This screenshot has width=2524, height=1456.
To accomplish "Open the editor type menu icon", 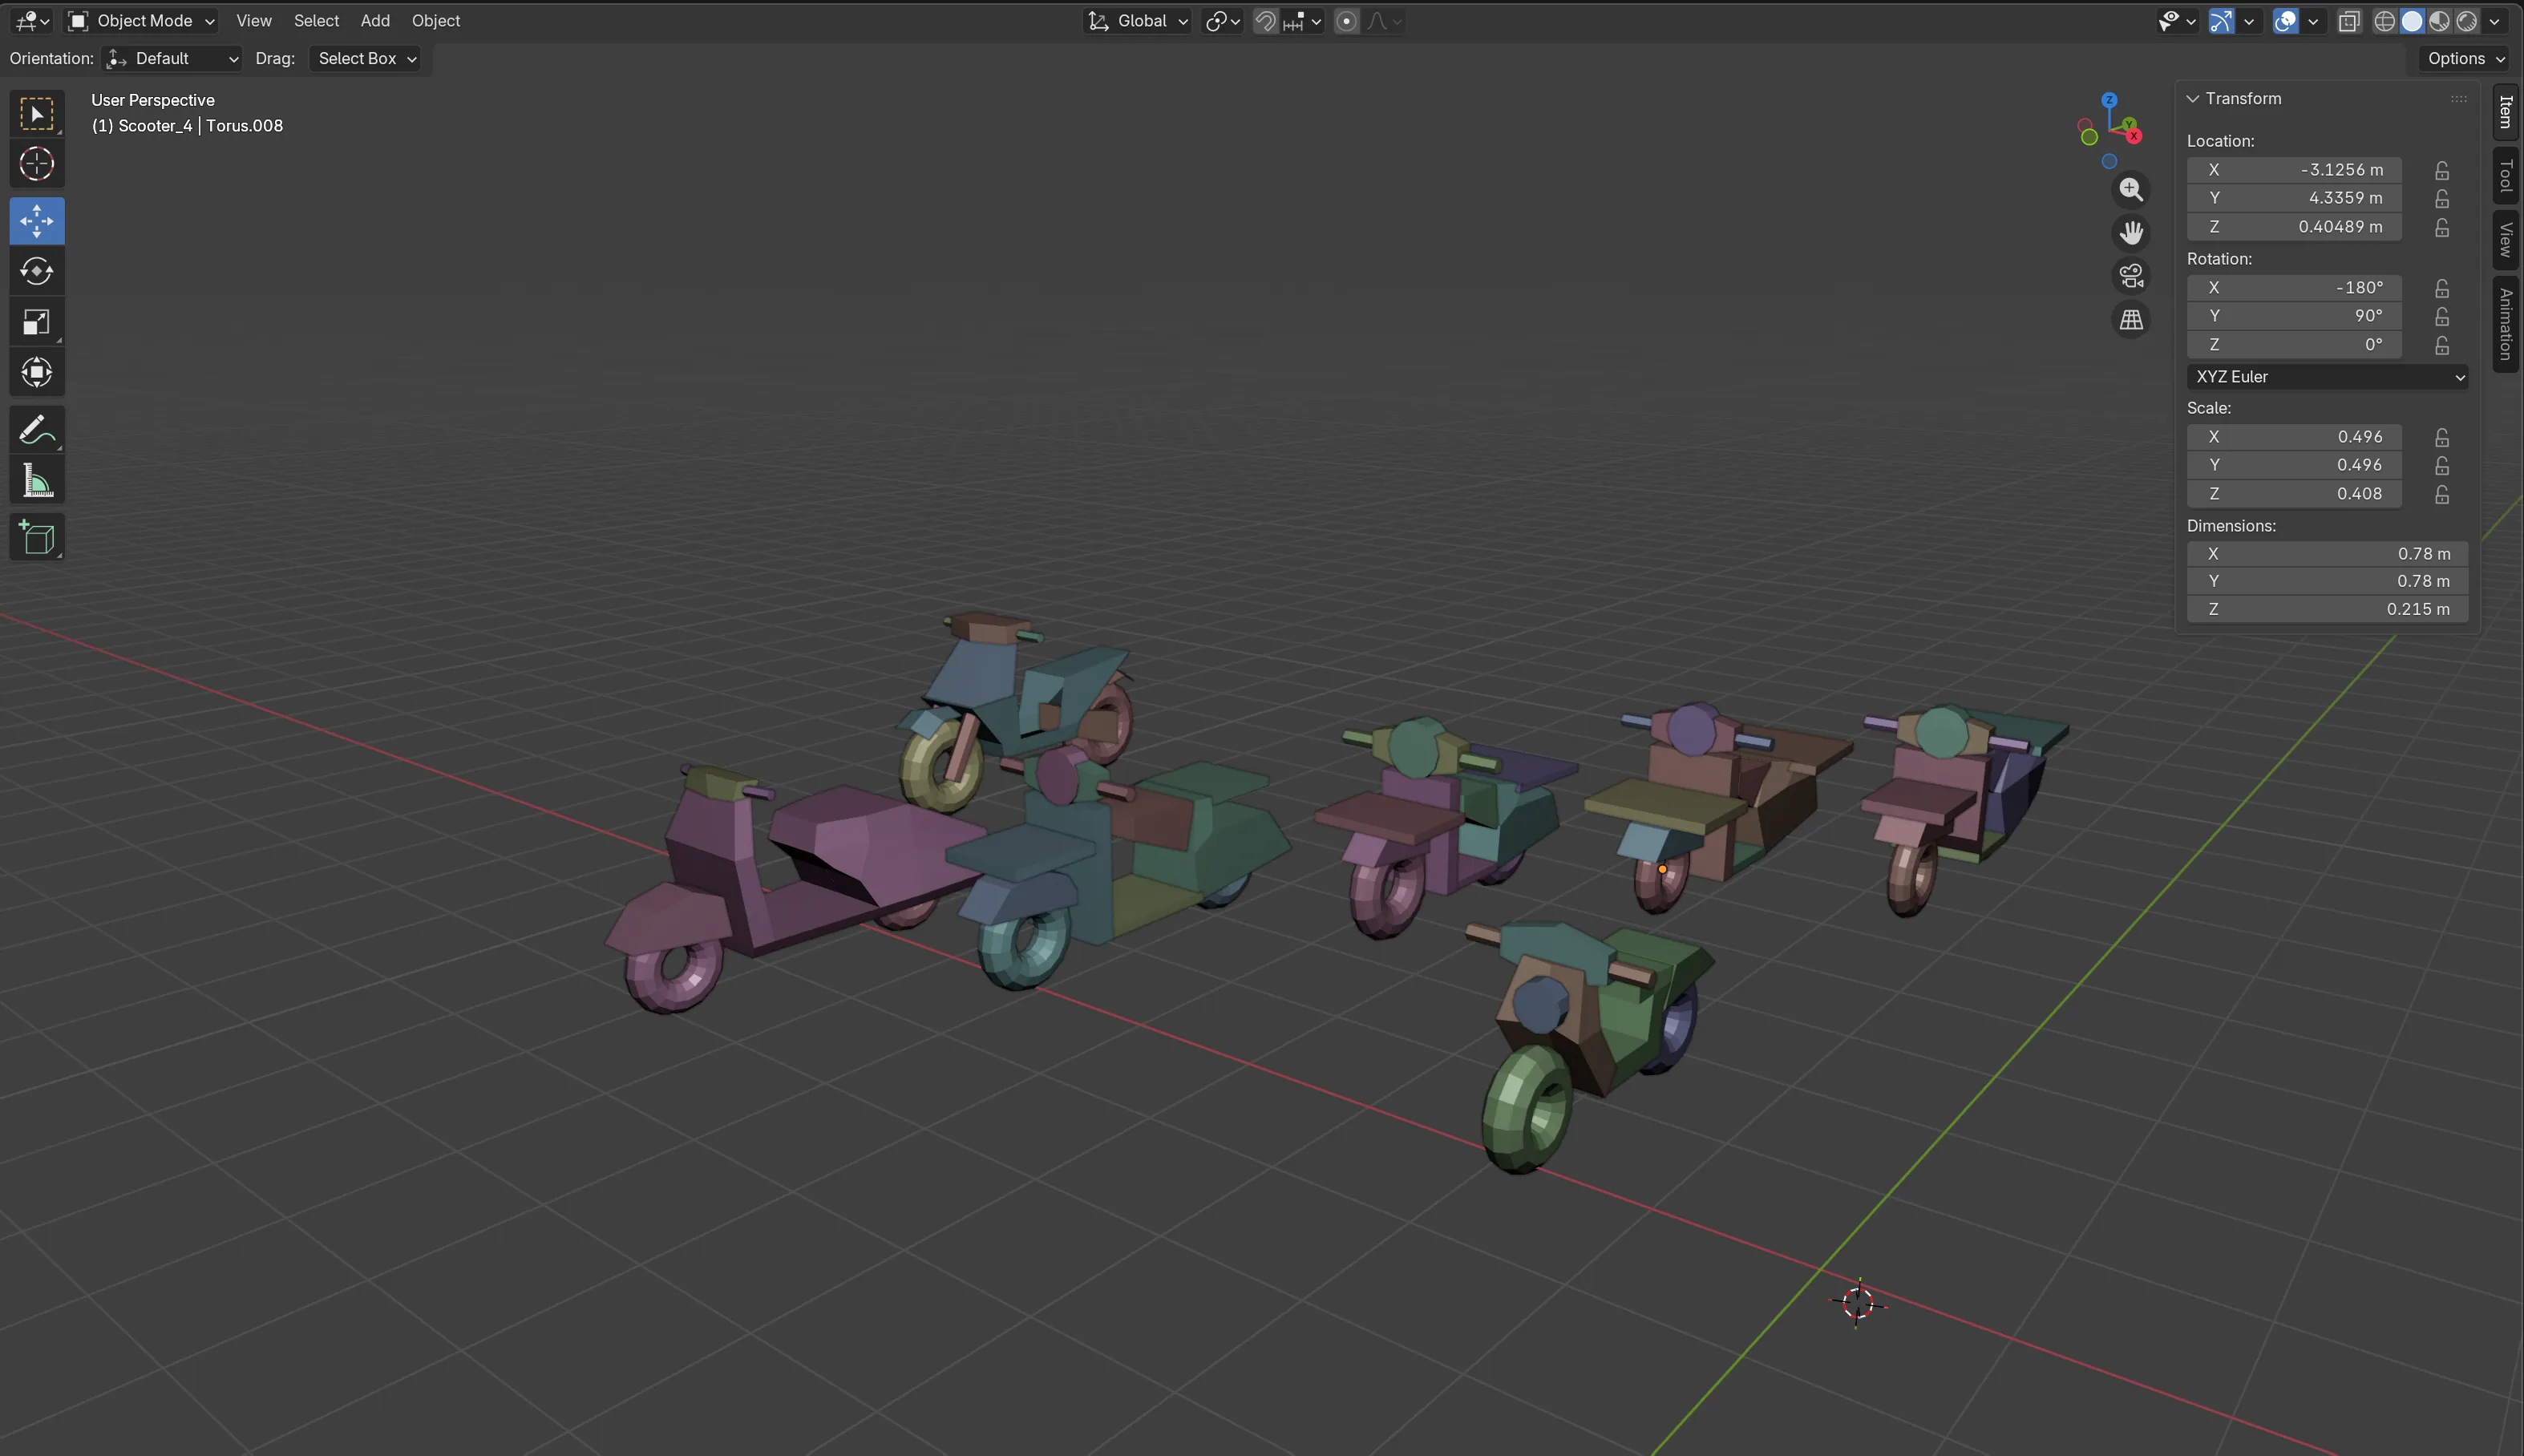I will pos(32,21).
